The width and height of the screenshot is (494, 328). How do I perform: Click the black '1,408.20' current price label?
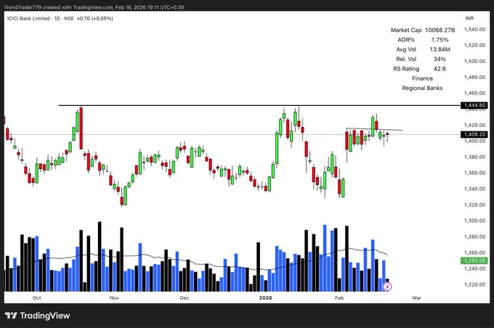coord(474,134)
